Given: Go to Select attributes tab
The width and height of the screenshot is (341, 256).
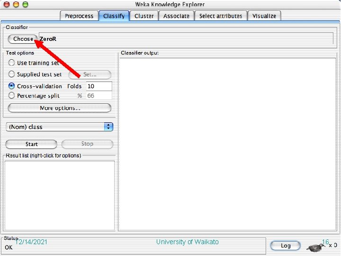Looking at the screenshot, I should (x=221, y=16).
